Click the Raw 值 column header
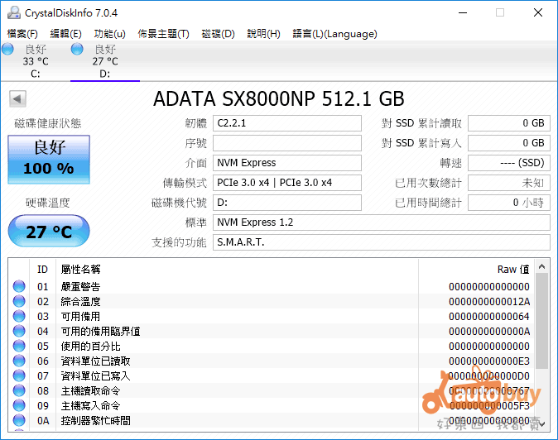This screenshot has width=558, height=440. coord(477,269)
